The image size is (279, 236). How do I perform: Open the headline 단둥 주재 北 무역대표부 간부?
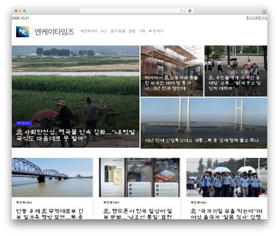[50, 214]
